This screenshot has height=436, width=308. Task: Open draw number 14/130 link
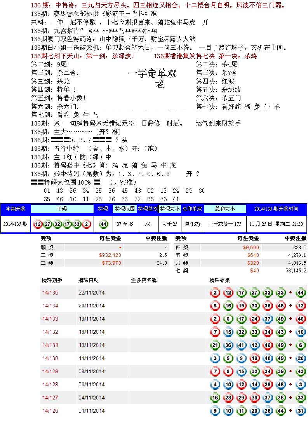click(x=50, y=358)
